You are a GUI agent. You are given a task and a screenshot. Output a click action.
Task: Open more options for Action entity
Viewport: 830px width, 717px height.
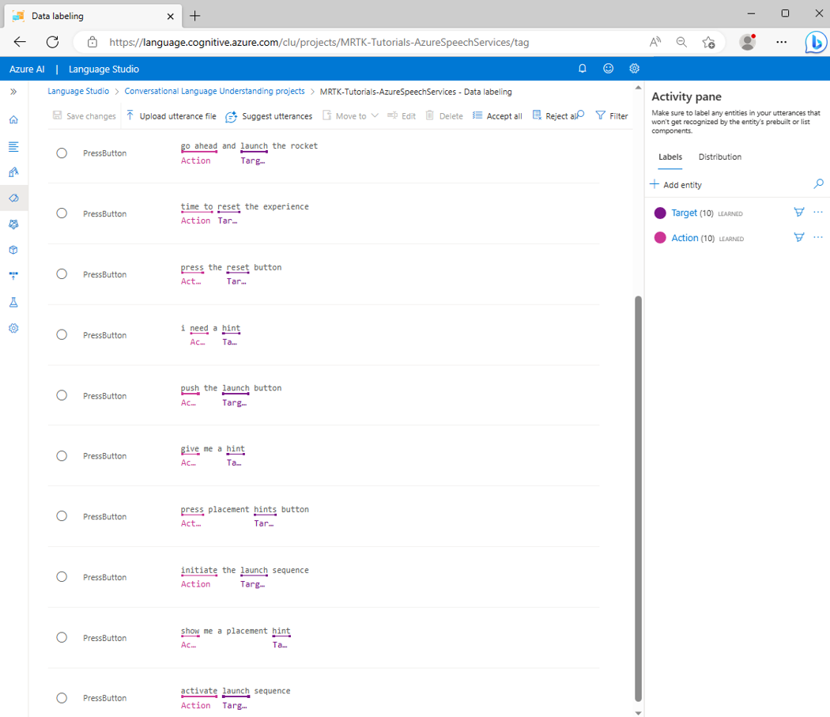pos(818,237)
